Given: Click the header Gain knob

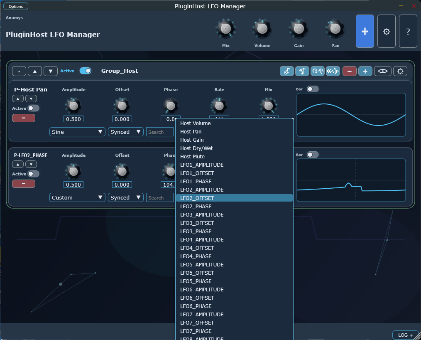Looking at the screenshot, I should [x=299, y=29].
